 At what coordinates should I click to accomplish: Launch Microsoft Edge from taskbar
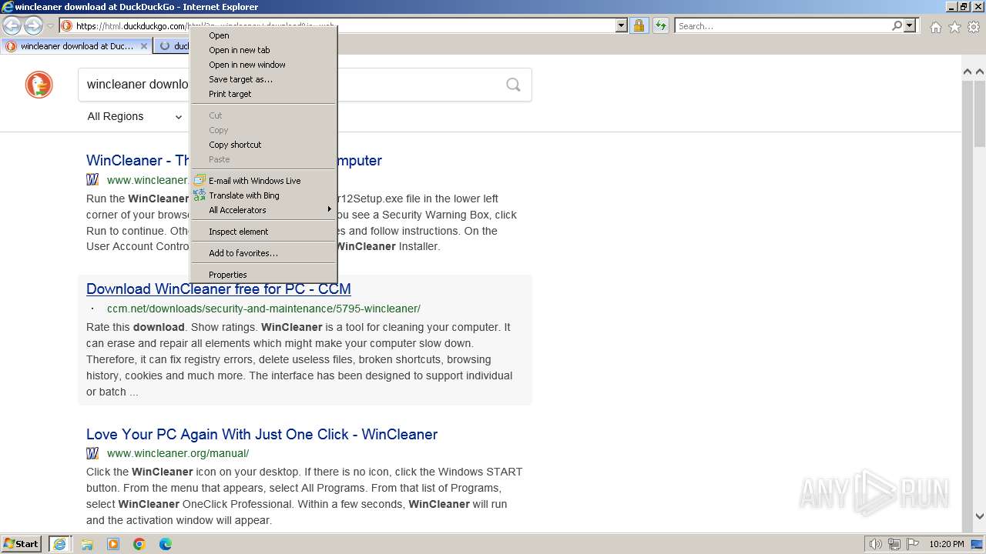(x=166, y=544)
